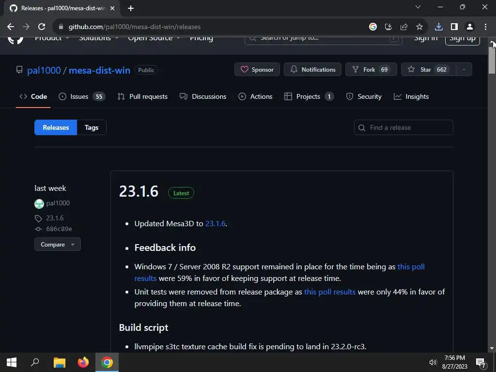Click the page vertical scrollbar thumb
The width and height of the screenshot is (496, 372).
click(492, 61)
